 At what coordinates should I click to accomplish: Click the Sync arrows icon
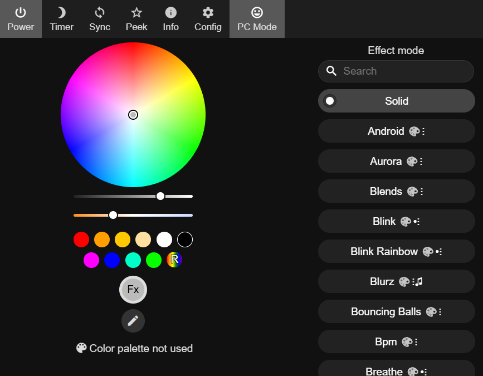(100, 19)
